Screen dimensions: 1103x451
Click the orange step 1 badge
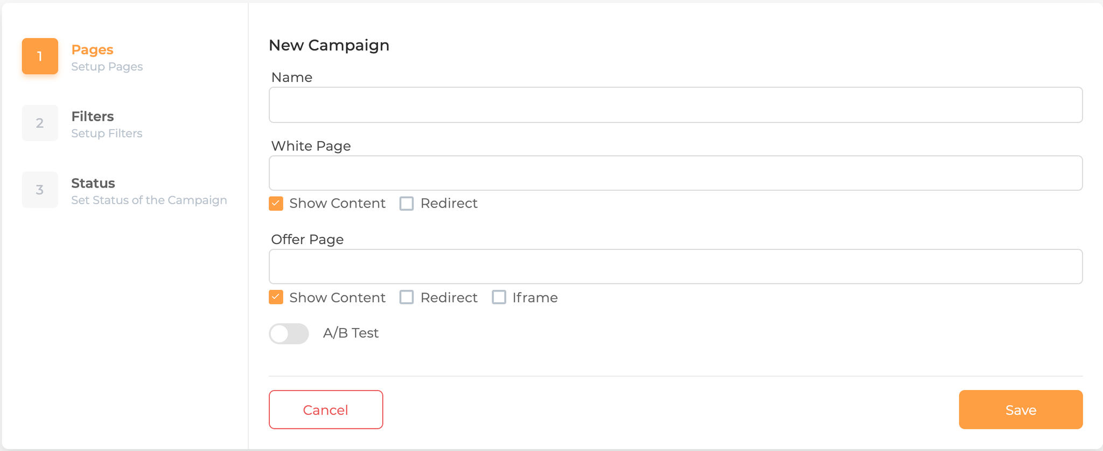[x=39, y=56]
